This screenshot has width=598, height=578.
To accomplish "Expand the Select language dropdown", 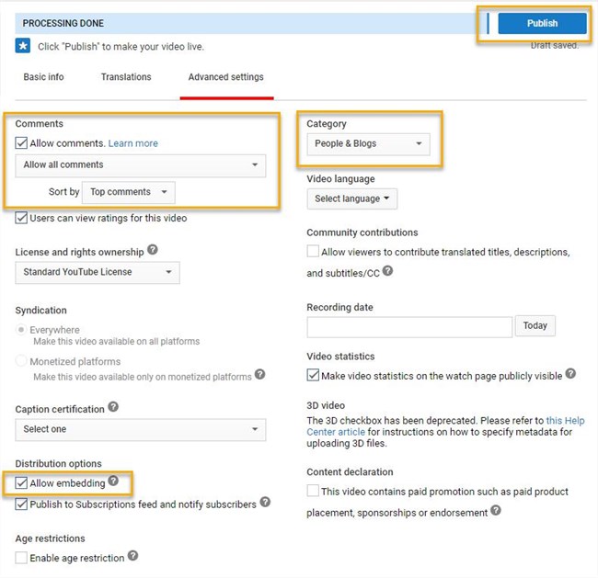I will coord(352,198).
